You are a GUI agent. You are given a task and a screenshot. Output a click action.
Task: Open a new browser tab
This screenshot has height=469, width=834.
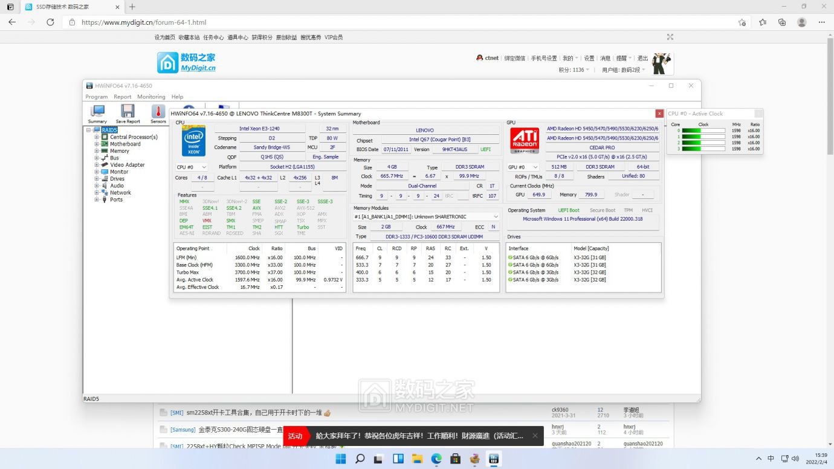tap(132, 7)
